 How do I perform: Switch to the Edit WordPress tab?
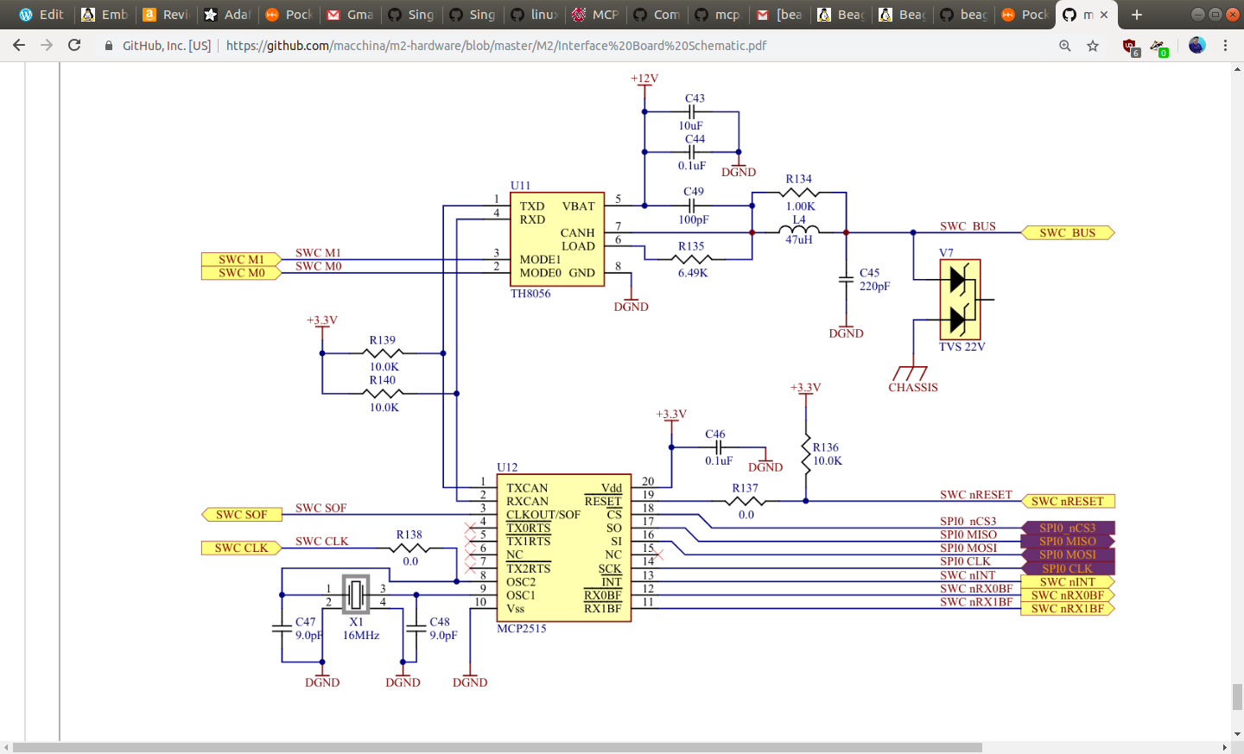click(41, 15)
